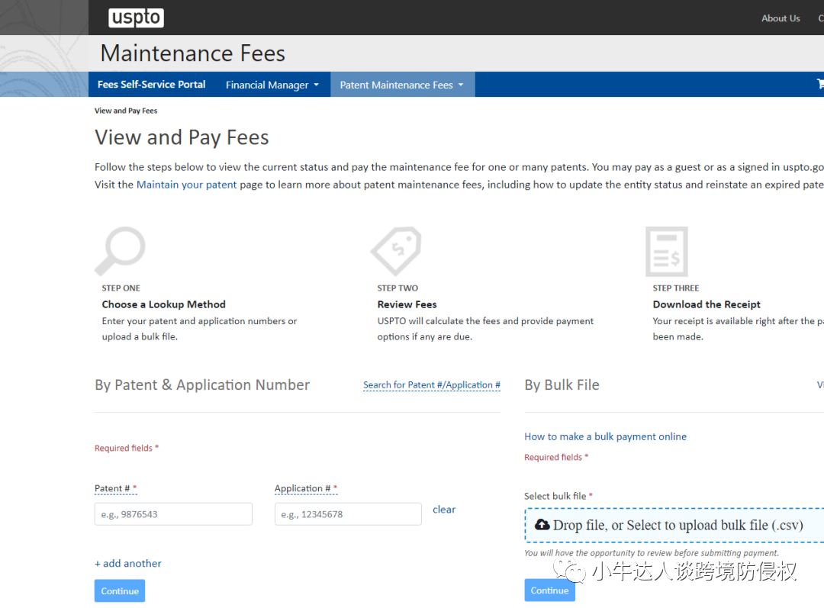The image size is (824, 608).
Task: Click How to make a bulk payment online
Action: (605, 436)
